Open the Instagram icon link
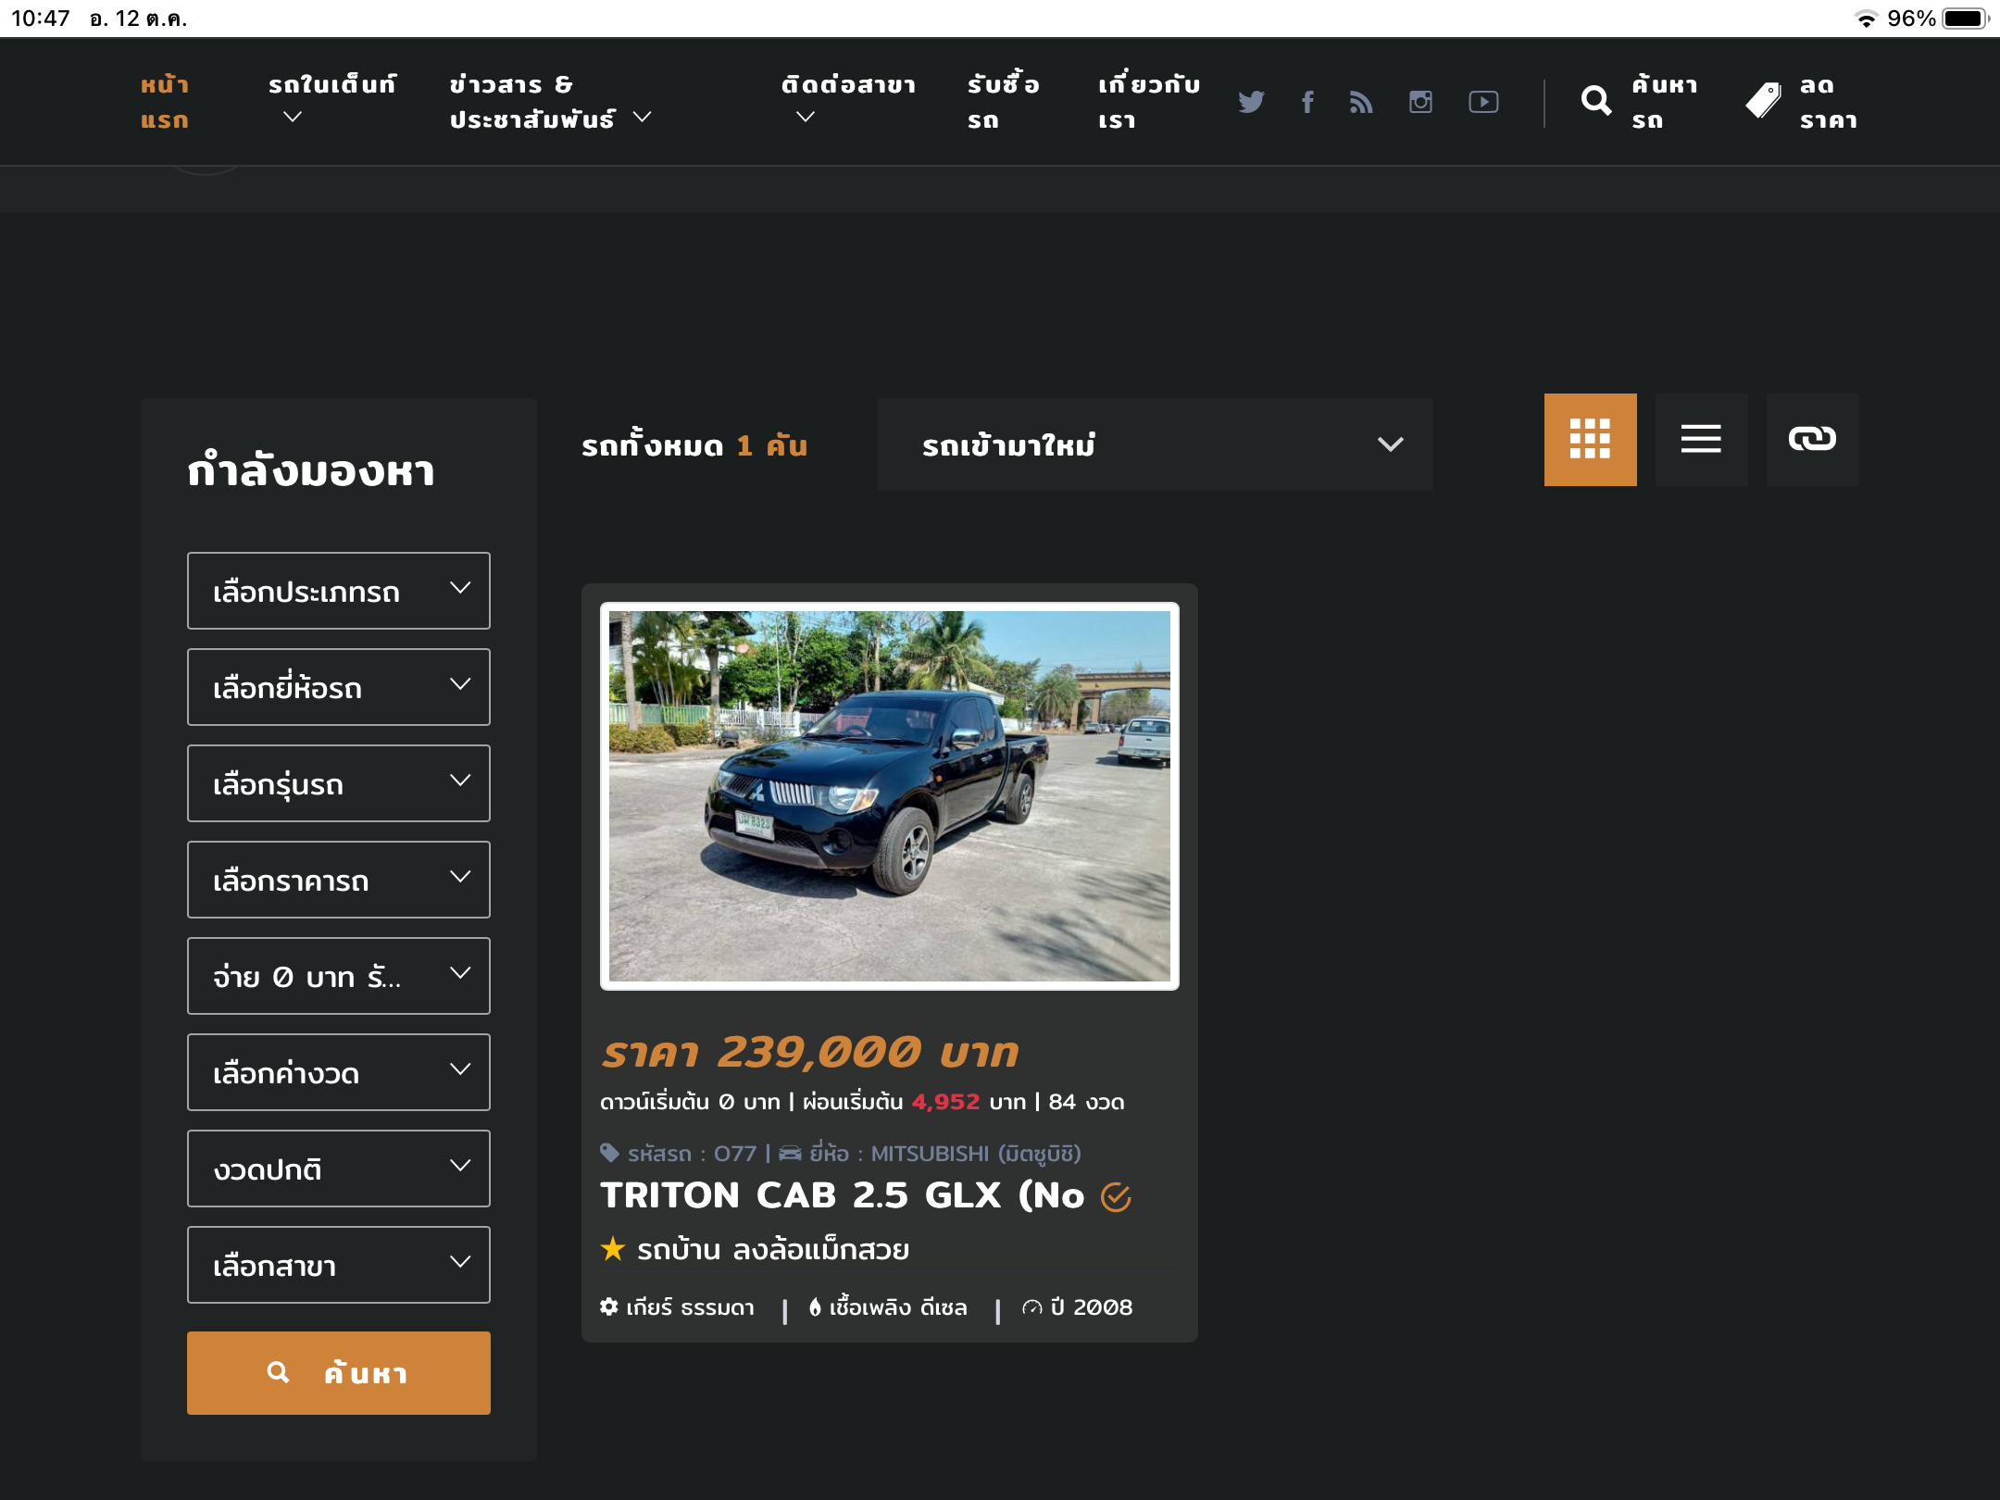The image size is (2000, 1500). click(x=1420, y=102)
